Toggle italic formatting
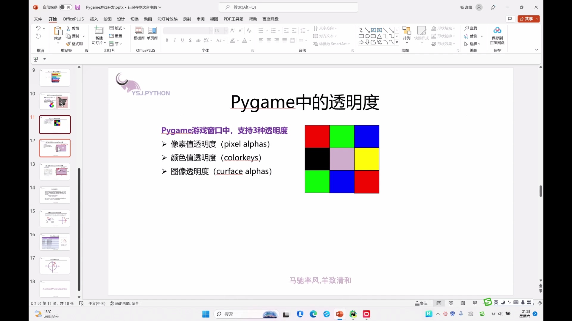 click(175, 40)
